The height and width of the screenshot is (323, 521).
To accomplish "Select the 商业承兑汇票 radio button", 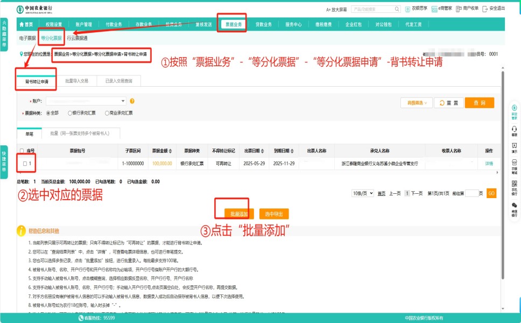I will point(106,114).
